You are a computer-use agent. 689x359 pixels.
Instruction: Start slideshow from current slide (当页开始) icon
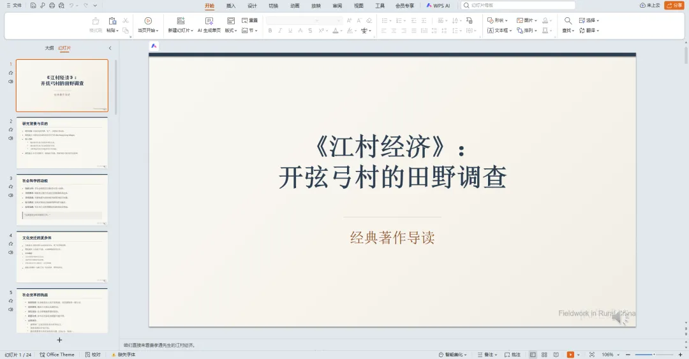tap(148, 20)
